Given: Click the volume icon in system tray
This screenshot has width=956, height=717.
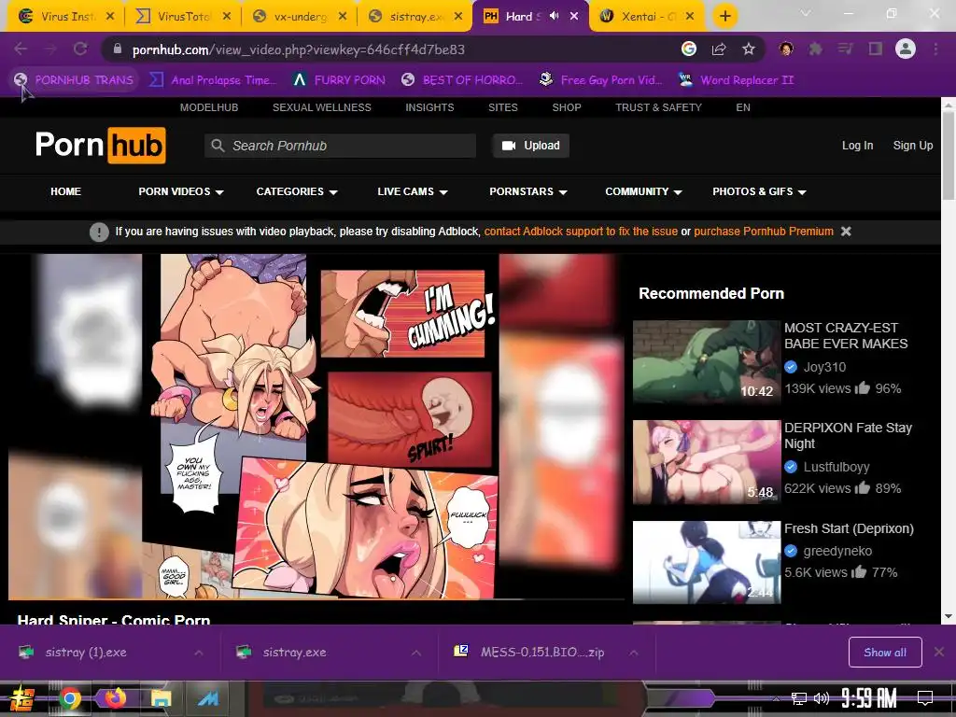Looking at the screenshot, I should click(822, 698).
